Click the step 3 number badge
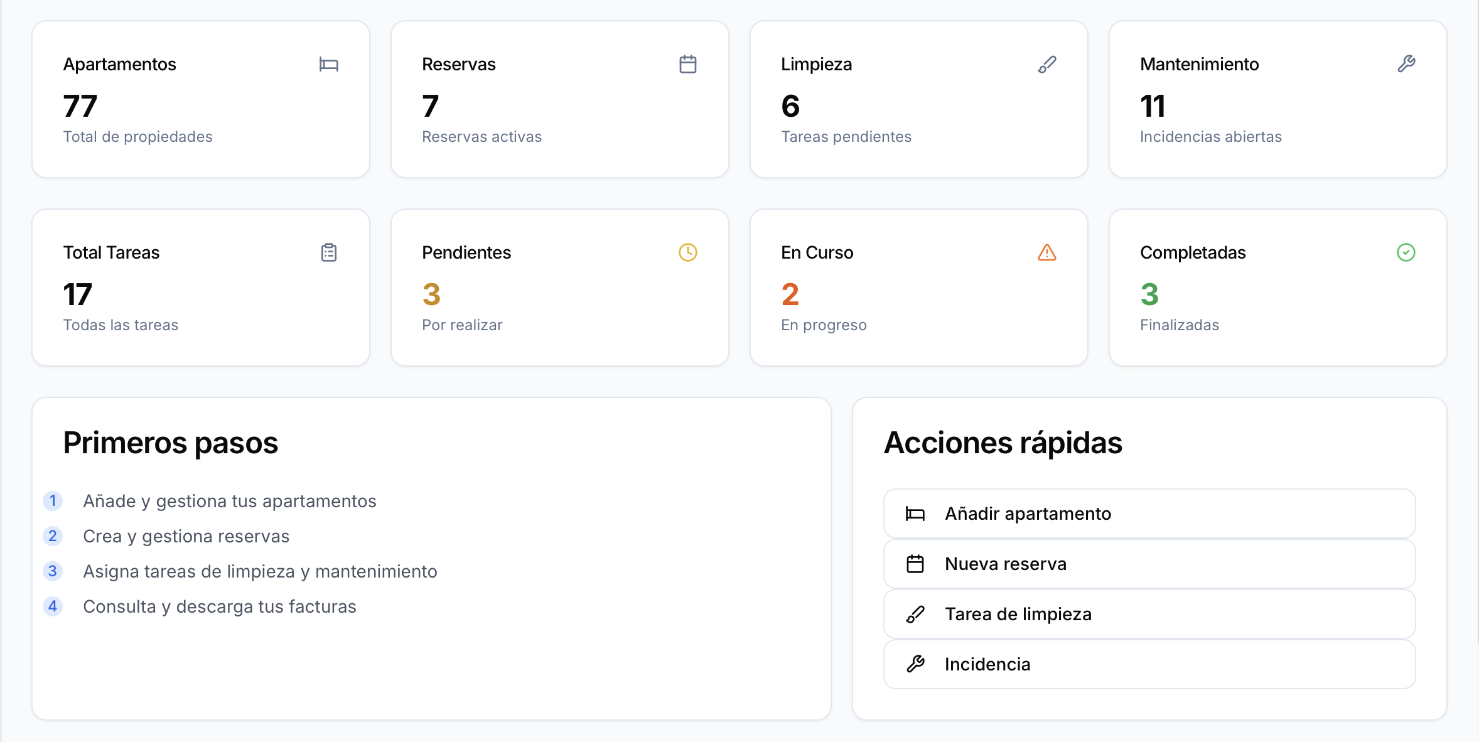Screen dimensions: 1479x742 (53, 571)
